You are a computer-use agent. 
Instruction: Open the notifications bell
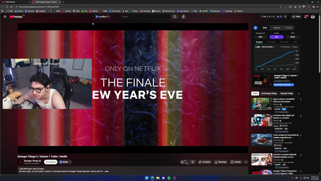coord(306,17)
